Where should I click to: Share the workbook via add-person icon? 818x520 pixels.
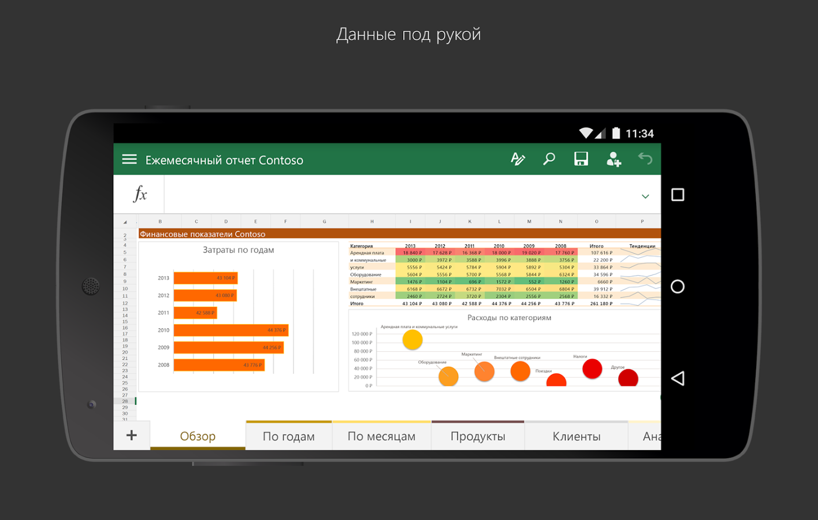pyautogui.click(x=613, y=159)
